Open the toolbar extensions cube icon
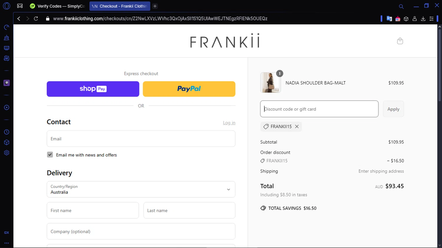Screen dimensions: 442x248 point(406,19)
